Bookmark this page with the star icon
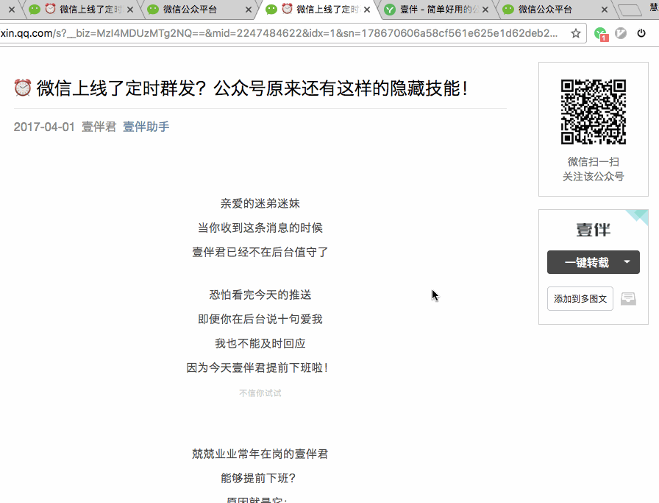 576,33
